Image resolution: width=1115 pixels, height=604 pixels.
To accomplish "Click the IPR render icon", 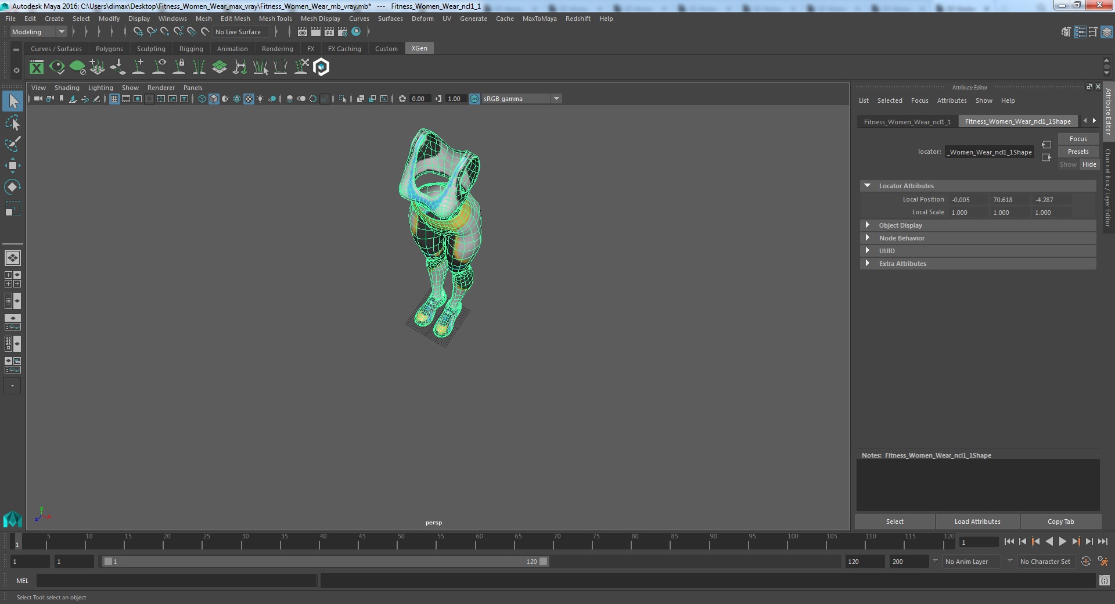I will point(329,32).
